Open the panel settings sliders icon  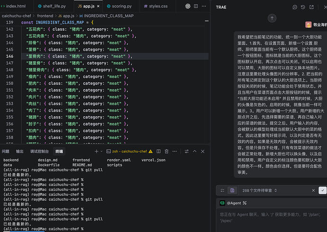[x=187, y=151]
